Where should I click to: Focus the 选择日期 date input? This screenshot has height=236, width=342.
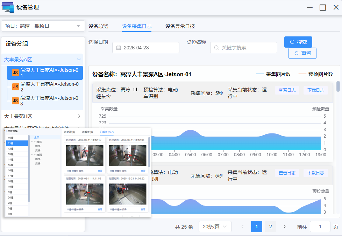tap(146, 48)
